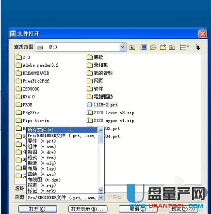Select the 1125-2.prt part file icon
This screenshot has width=211, height=214.
pyautogui.click(x=90, y=105)
